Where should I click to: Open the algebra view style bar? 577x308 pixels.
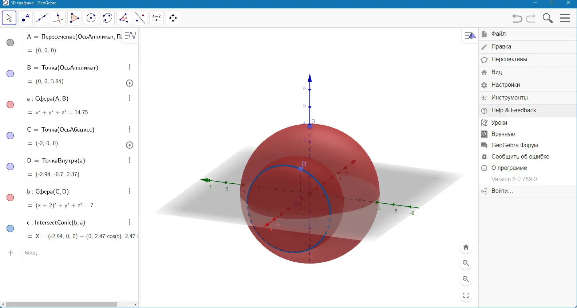tap(130, 35)
